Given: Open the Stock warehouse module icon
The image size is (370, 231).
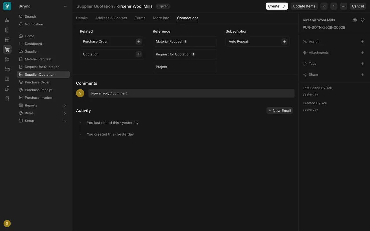Looking at the screenshot, I should [x=7, y=59].
